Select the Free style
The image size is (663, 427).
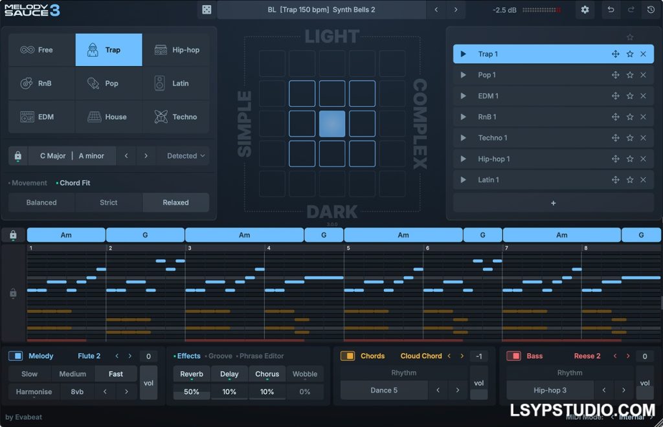click(x=42, y=50)
